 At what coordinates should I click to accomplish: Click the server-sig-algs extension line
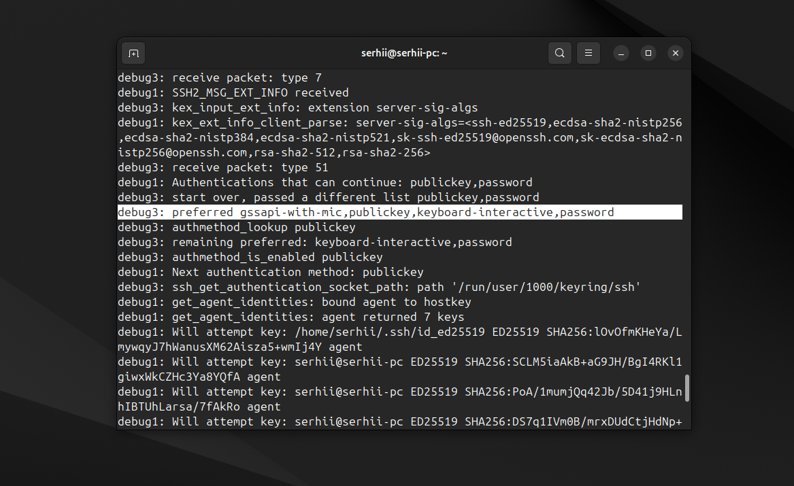pos(299,107)
